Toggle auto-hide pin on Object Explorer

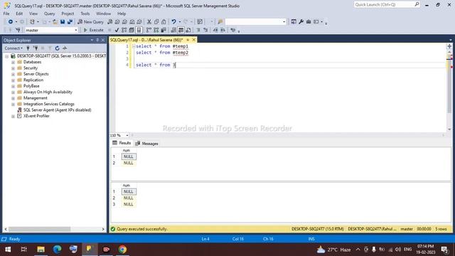click(97, 40)
